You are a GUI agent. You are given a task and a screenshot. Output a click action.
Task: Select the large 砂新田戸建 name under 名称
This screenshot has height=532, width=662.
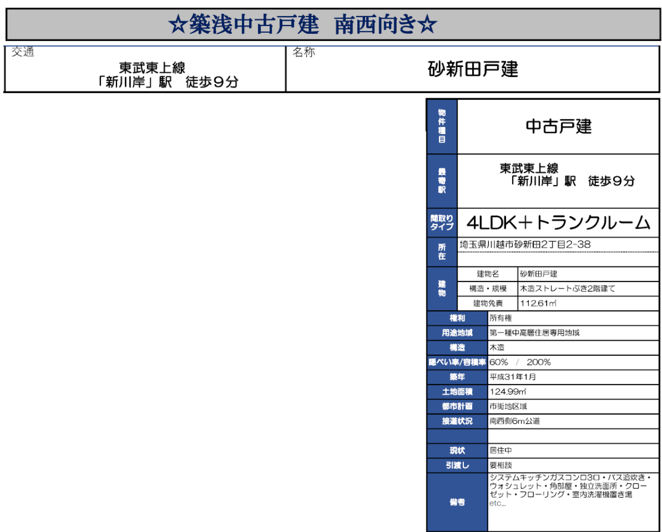[x=473, y=69]
